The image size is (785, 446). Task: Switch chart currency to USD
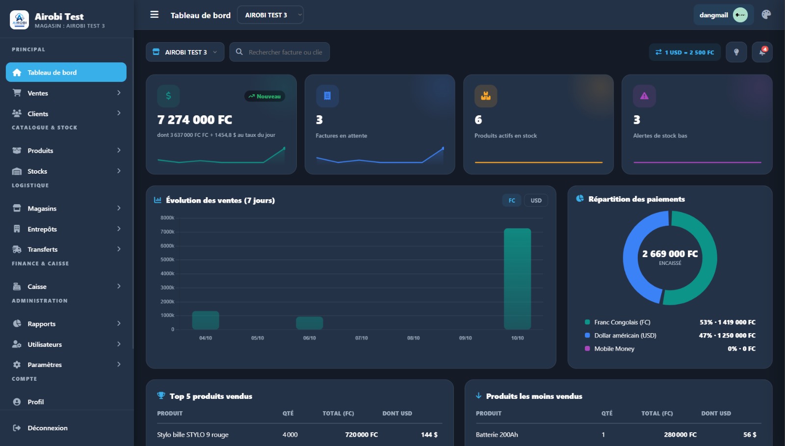536,200
